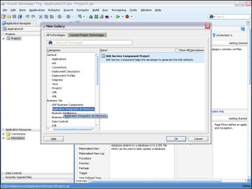Enable Show All Descriptions checkbox
This screenshot has width=252, height=189.
coord(177,50)
